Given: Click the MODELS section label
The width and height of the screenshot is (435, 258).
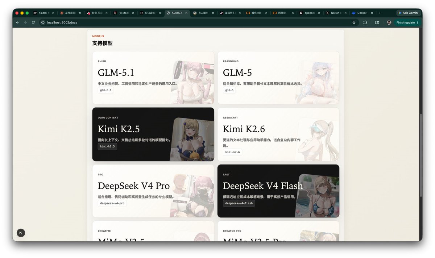Looking at the screenshot, I should (98, 36).
